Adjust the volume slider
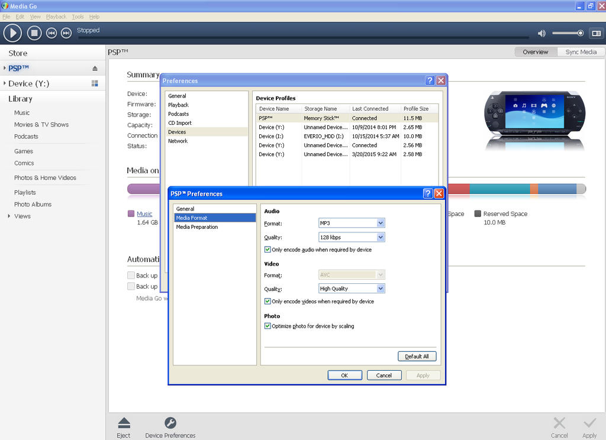The height and width of the screenshot is (440, 606). point(568,33)
